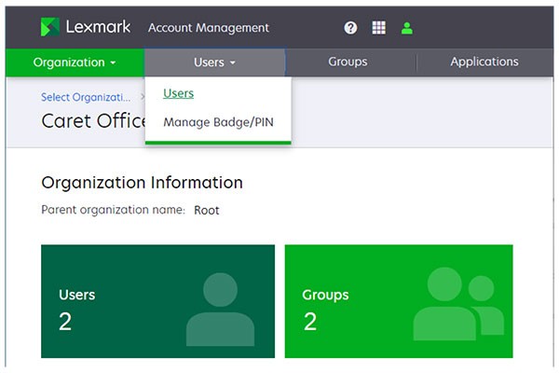Click the Caret Office organization heading
Viewport: 559px width, 373px height.
pyautogui.click(x=93, y=121)
